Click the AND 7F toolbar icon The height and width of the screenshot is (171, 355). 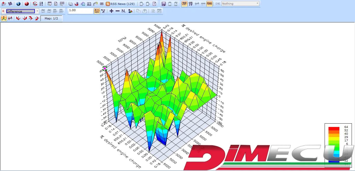[x=190, y=4]
